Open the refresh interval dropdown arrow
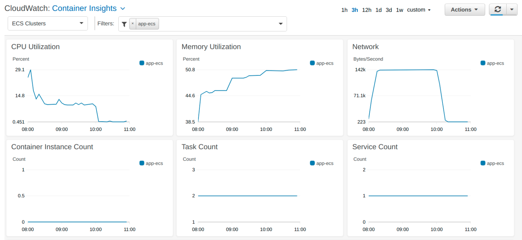This screenshot has width=522, height=240. click(x=512, y=10)
